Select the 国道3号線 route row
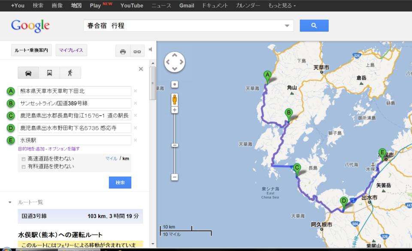This screenshot has width=412, height=251. (80, 216)
